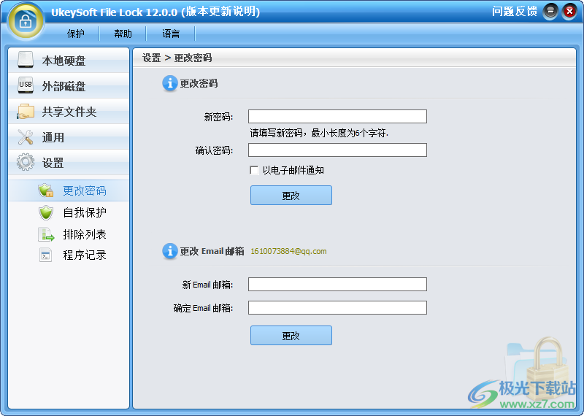This screenshot has height=416, width=584.
Task: Select 共享文件夹 in the sidebar
Action: click(69, 112)
